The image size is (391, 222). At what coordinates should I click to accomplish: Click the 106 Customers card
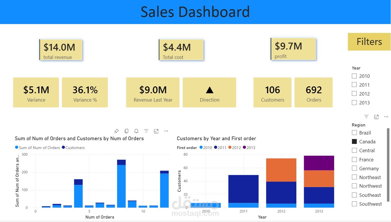click(273, 92)
